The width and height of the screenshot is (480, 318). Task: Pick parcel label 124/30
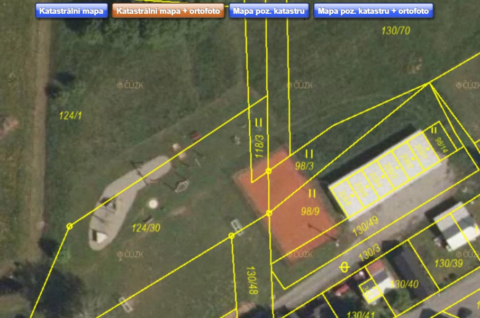(x=146, y=228)
